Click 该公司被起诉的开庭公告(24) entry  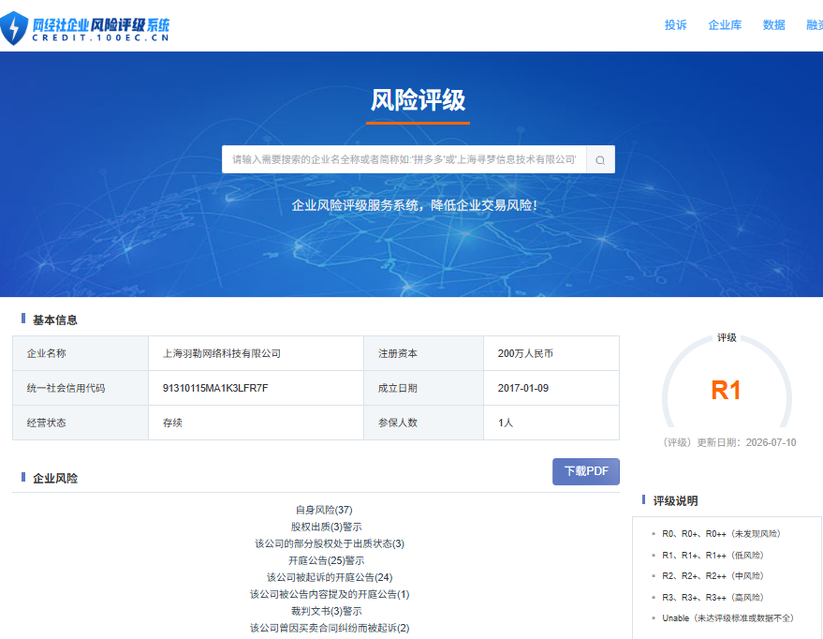tap(330, 577)
